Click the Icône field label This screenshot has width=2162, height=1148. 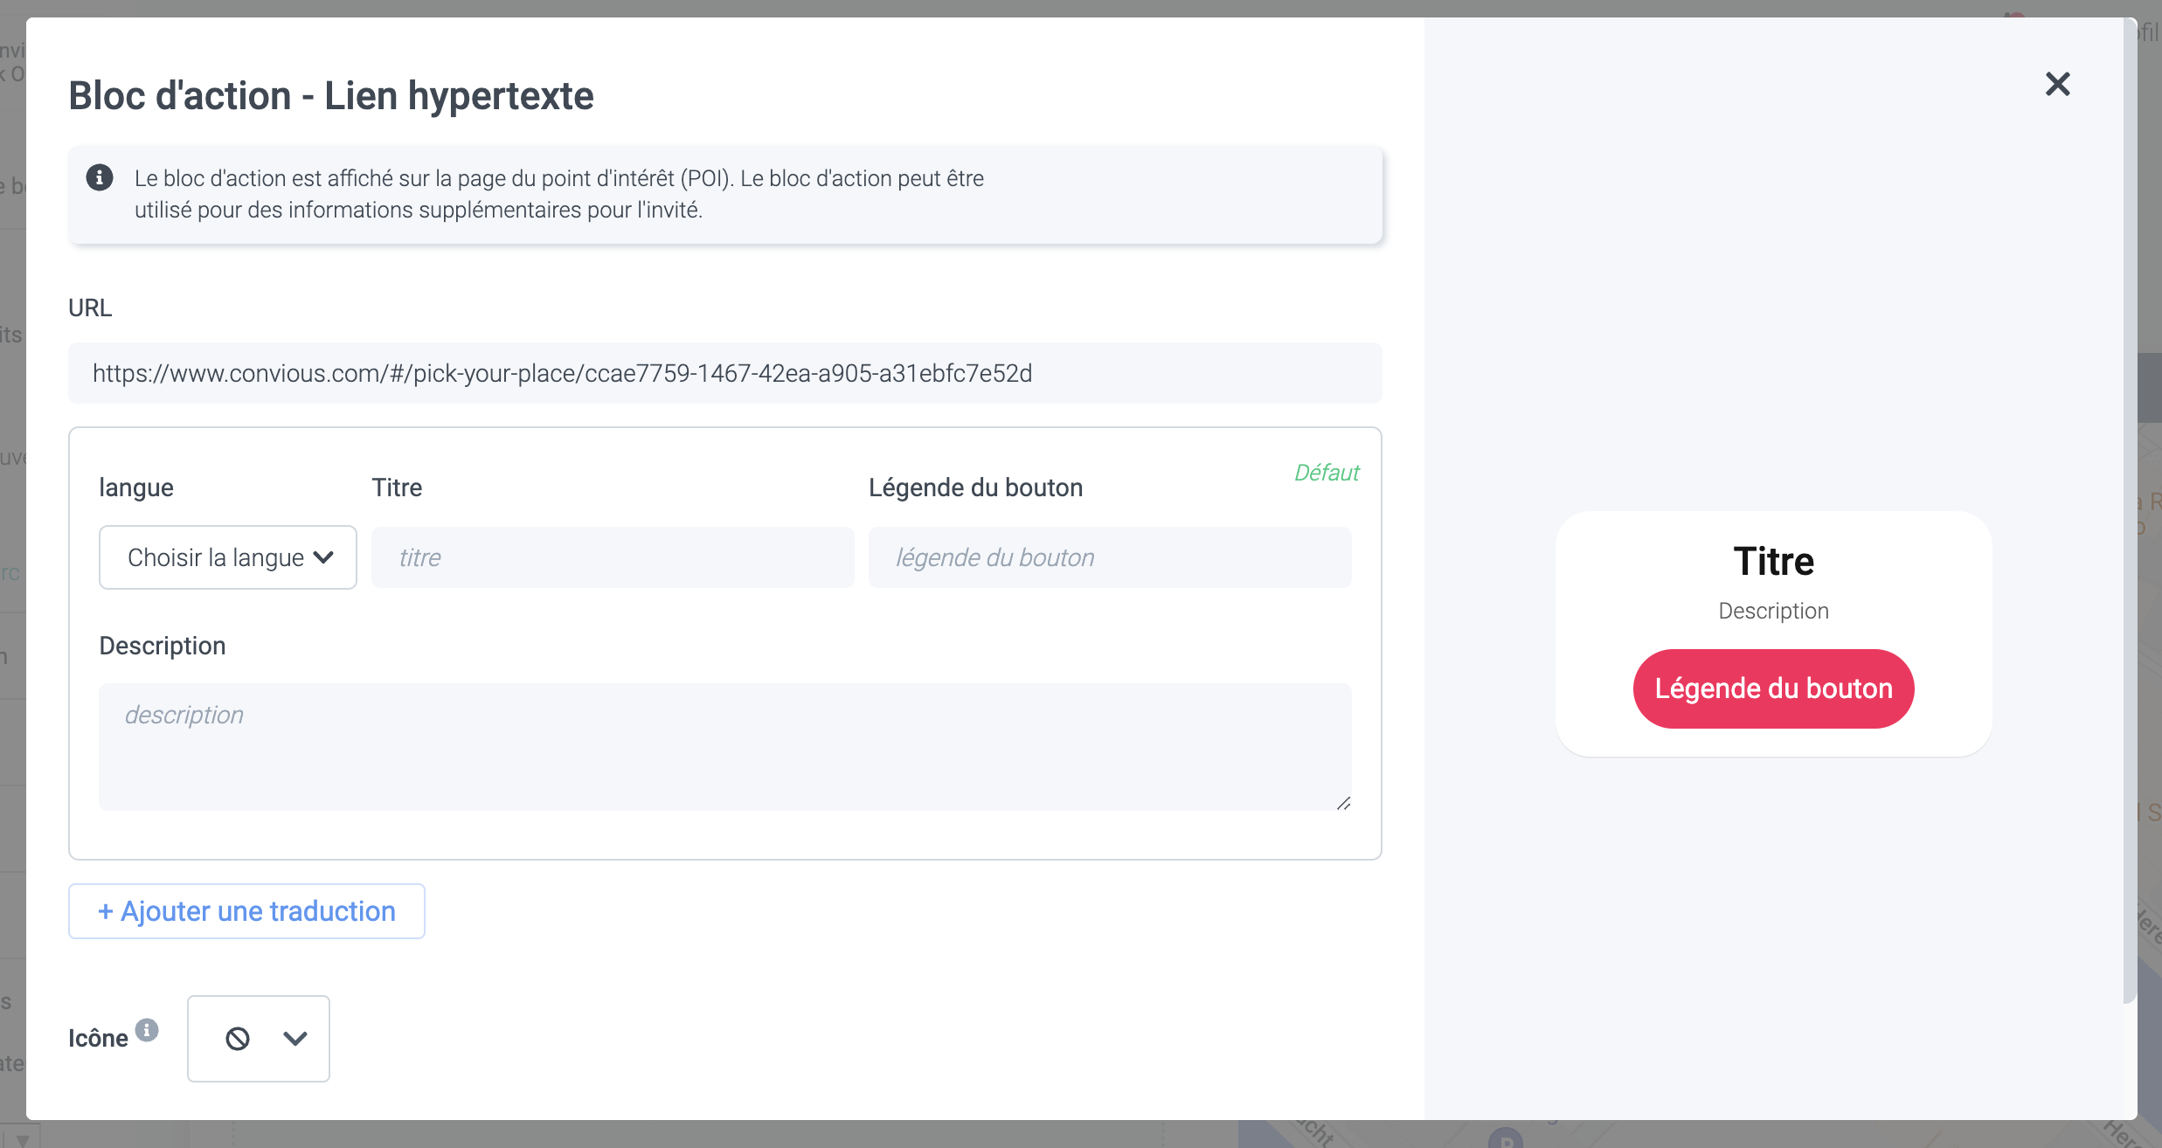tap(98, 1038)
